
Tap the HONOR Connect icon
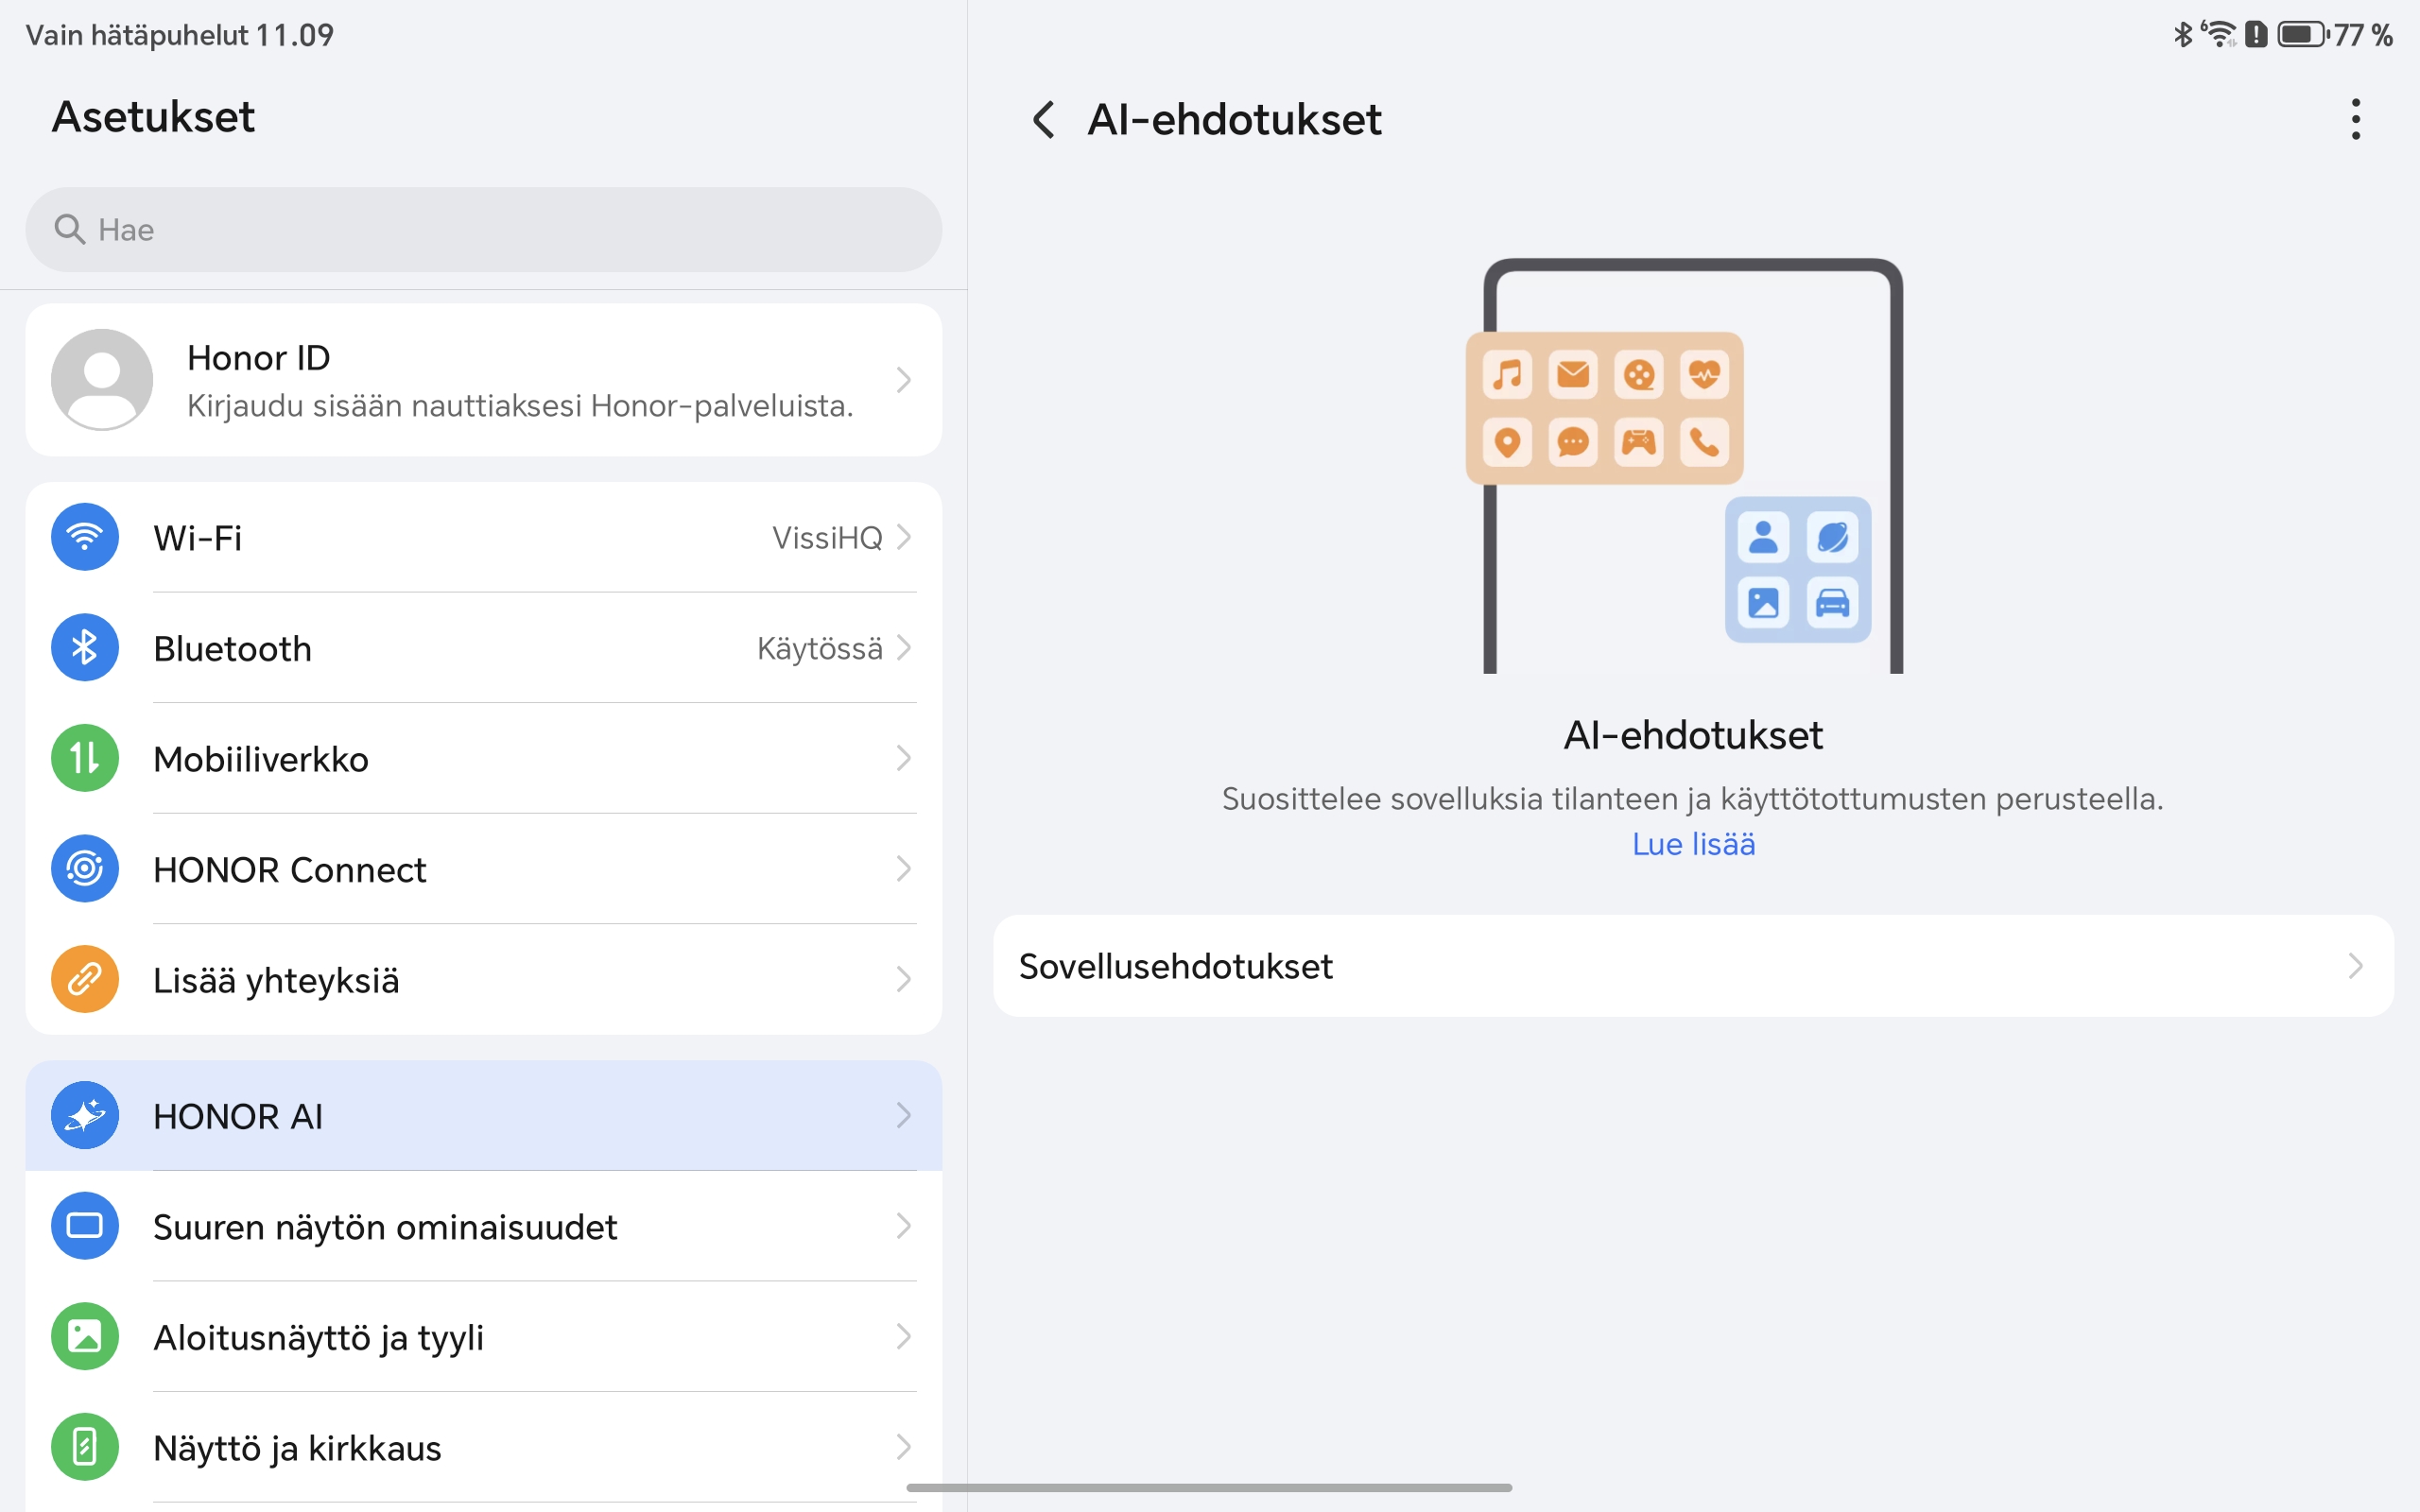pos(85,869)
